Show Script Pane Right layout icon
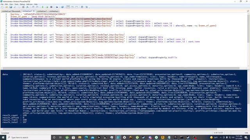Image resolution: width=250 pixels, height=140 pixels. (x=72, y=7)
